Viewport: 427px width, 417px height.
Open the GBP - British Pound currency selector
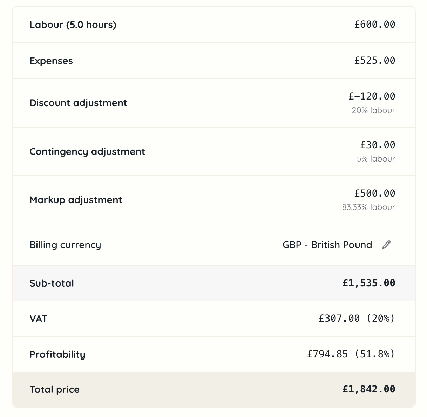[x=327, y=245]
